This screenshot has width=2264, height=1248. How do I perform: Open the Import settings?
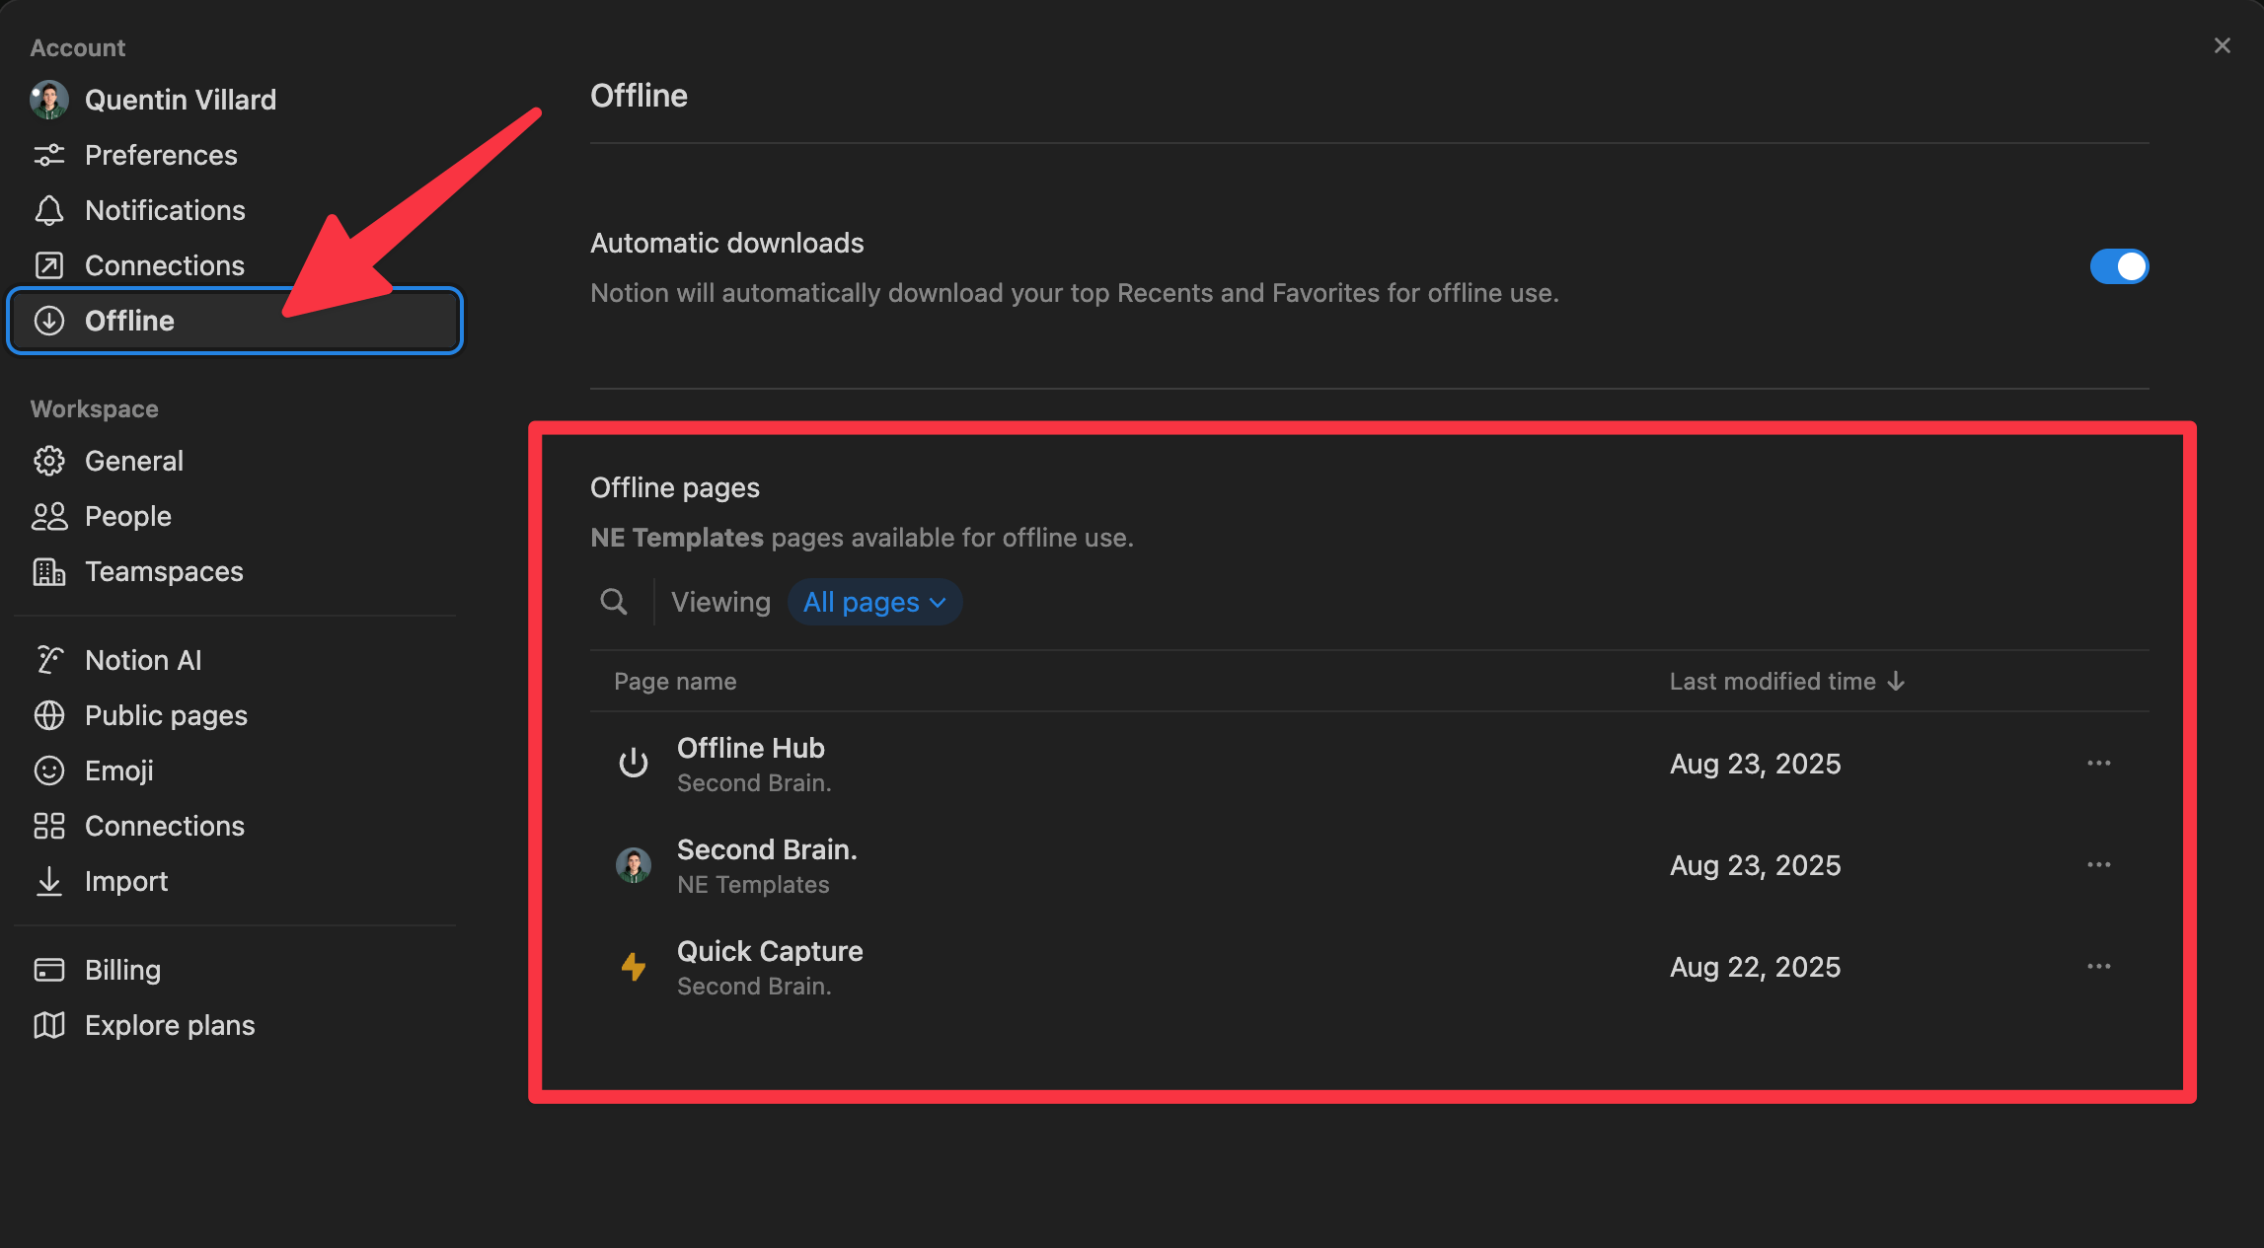126,881
